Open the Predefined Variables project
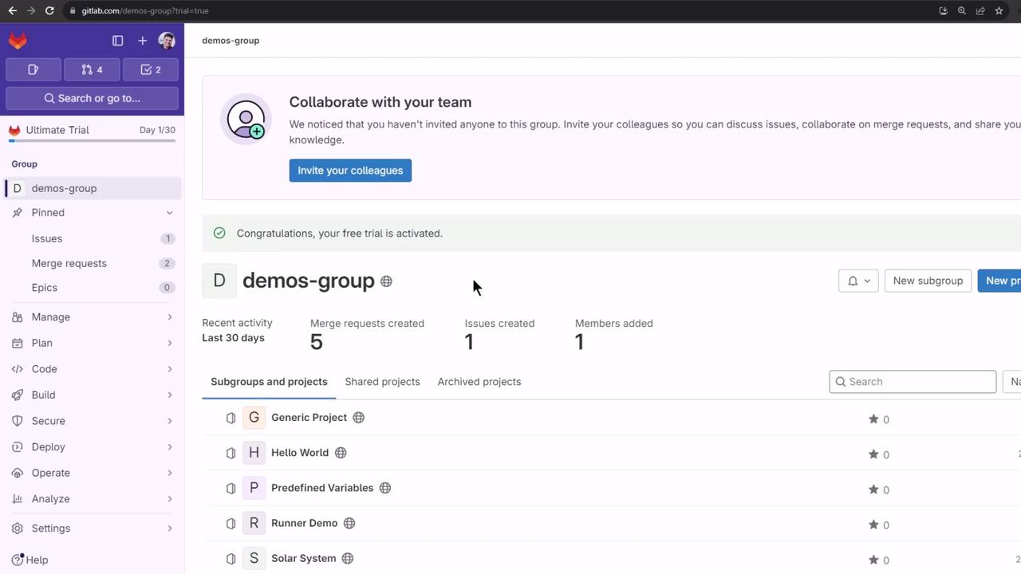The width and height of the screenshot is (1021, 574). [x=322, y=488]
